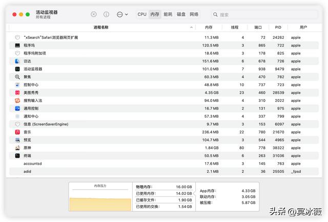The width and height of the screenshot is (328, 222).
Task: Switch to the 网络 tab
Action: pos(194,14)
